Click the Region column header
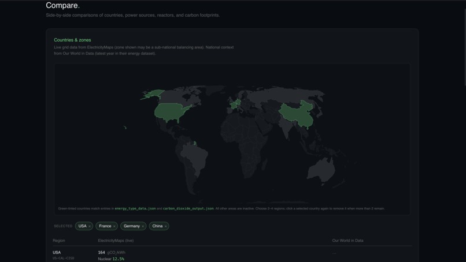 pos(59,241)
